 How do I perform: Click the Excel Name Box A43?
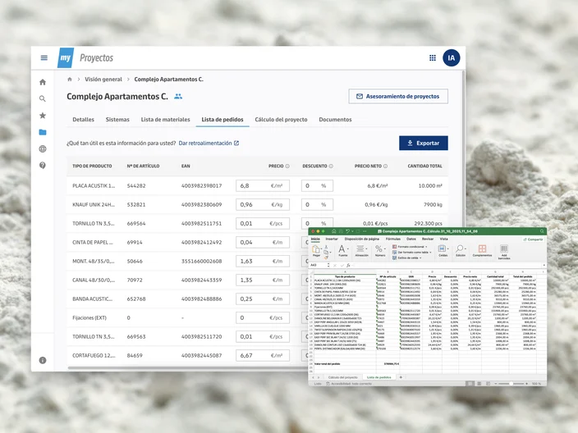pyautogui.click(x=318, y=265)
